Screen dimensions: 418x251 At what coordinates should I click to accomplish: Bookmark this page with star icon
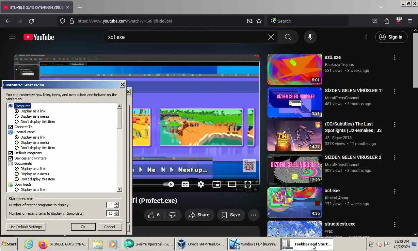click(x=259, y=21)
